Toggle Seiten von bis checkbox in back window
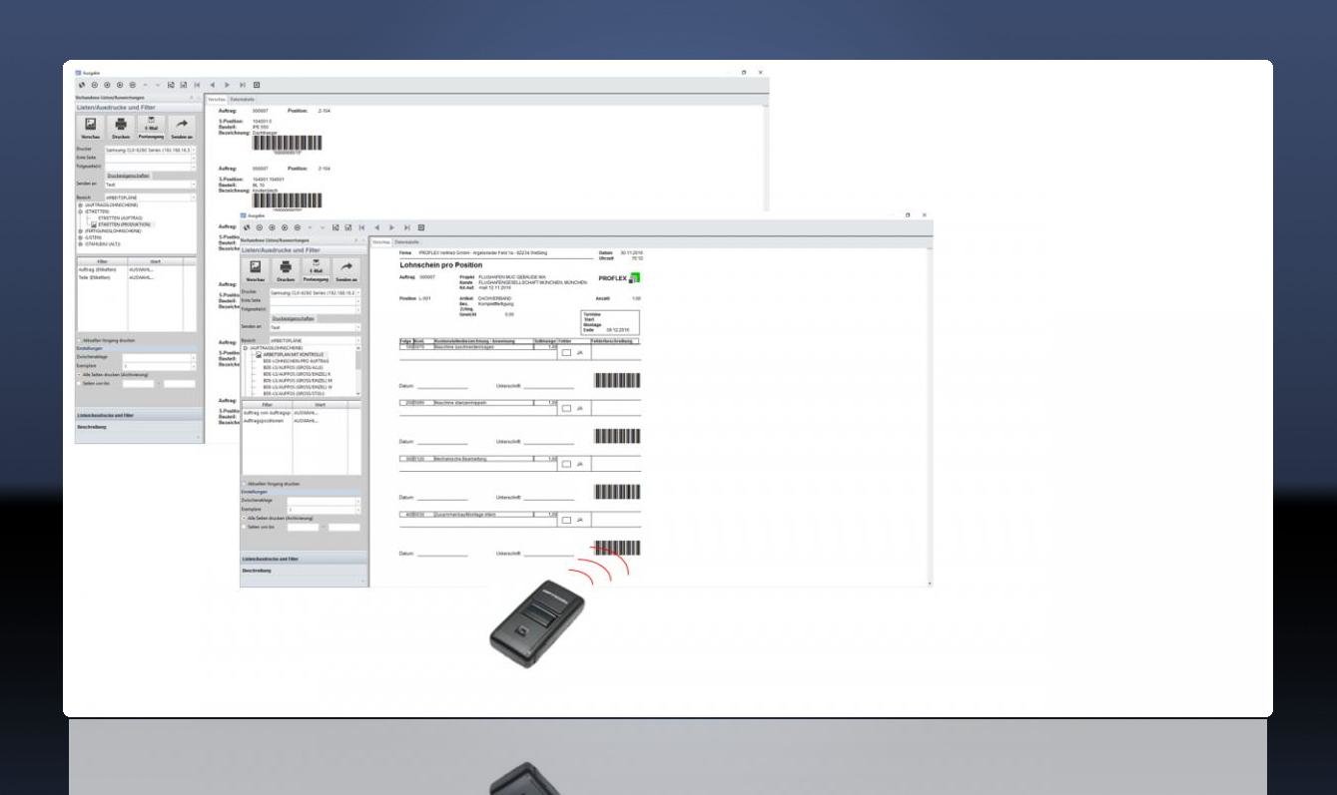1337x795 pixels. pyautogui.click(x=79, y=383)
